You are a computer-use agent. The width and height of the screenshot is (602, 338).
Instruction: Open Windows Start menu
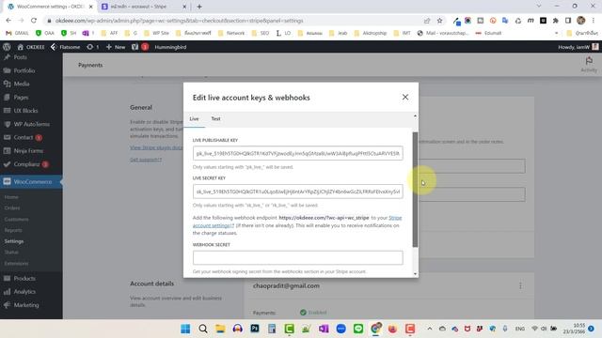(185, 329)
